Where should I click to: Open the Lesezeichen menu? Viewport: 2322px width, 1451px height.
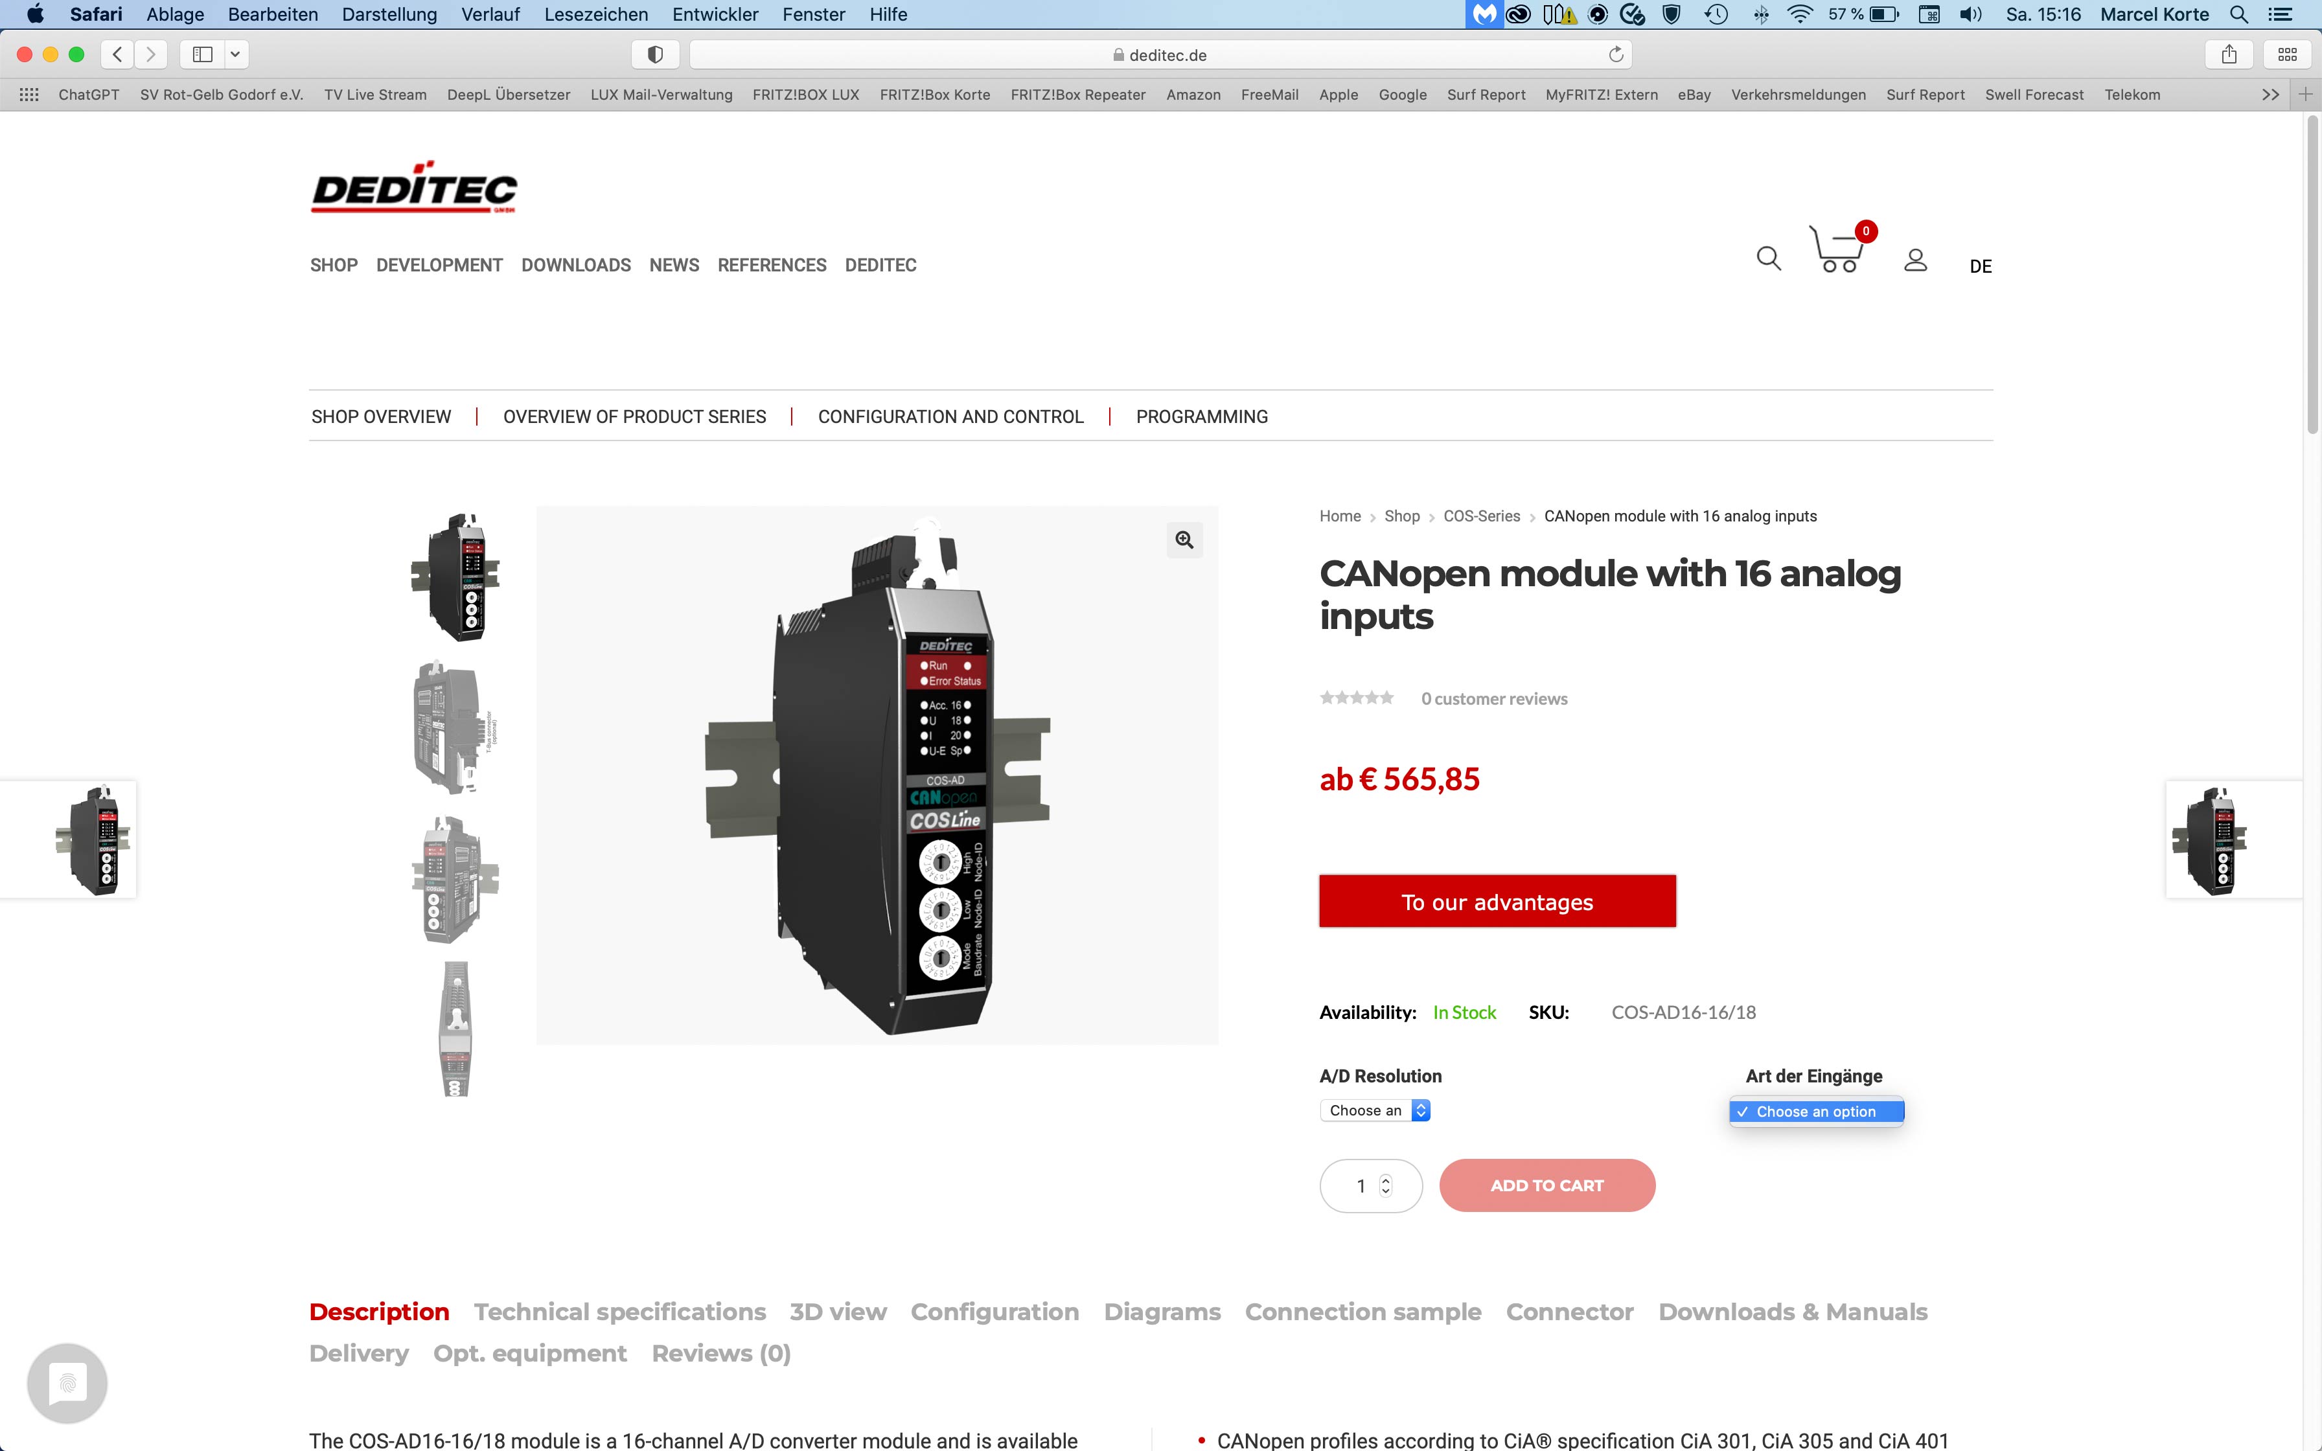point(596,14)
